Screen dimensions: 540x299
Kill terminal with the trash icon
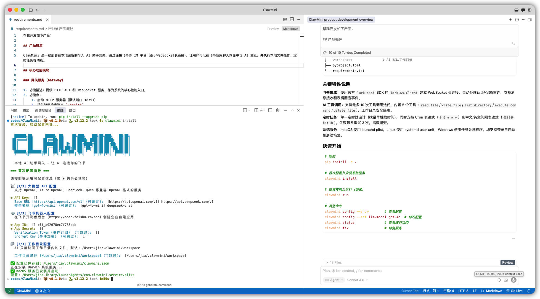pyautogui.click(x=277, y=110)
